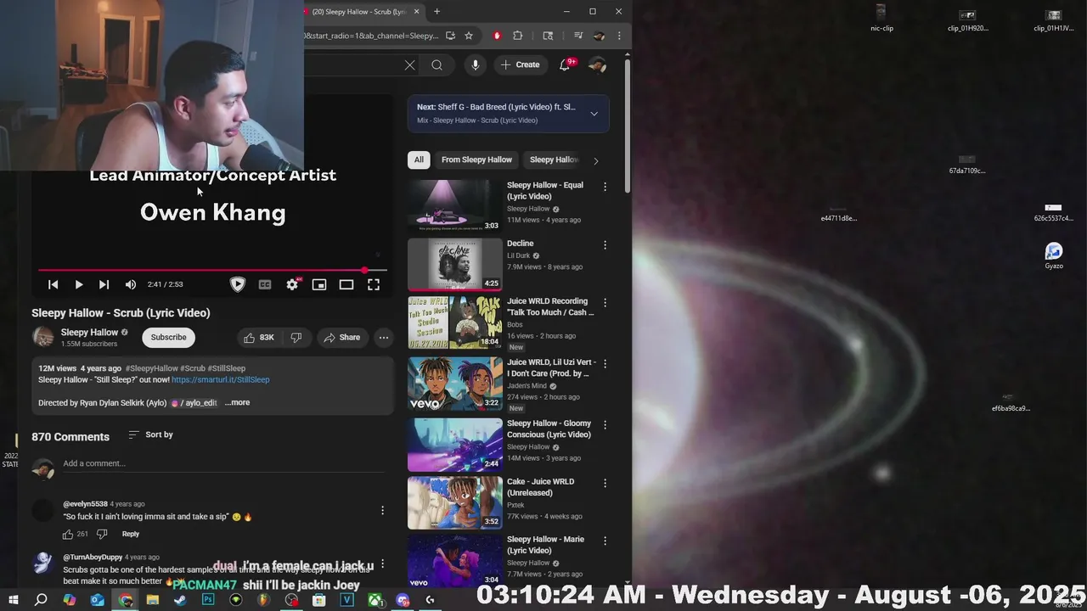The image size is (1087, 611).
Task: Open options for Juice WRLD Recording video
Action: coord(605,303)
